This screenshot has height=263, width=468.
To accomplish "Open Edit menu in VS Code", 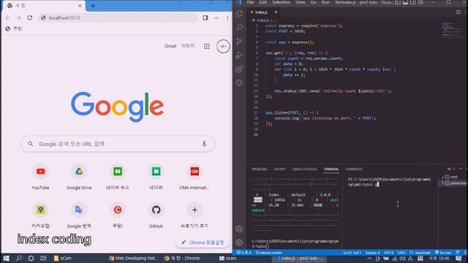I will click(263, 2).
